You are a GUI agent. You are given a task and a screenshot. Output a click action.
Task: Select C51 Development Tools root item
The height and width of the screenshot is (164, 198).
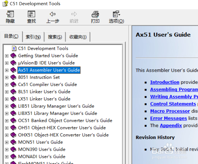pos(43,48)
